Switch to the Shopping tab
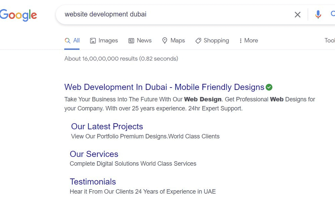This screenshot has height=200, width=335. tap(212, 41)
